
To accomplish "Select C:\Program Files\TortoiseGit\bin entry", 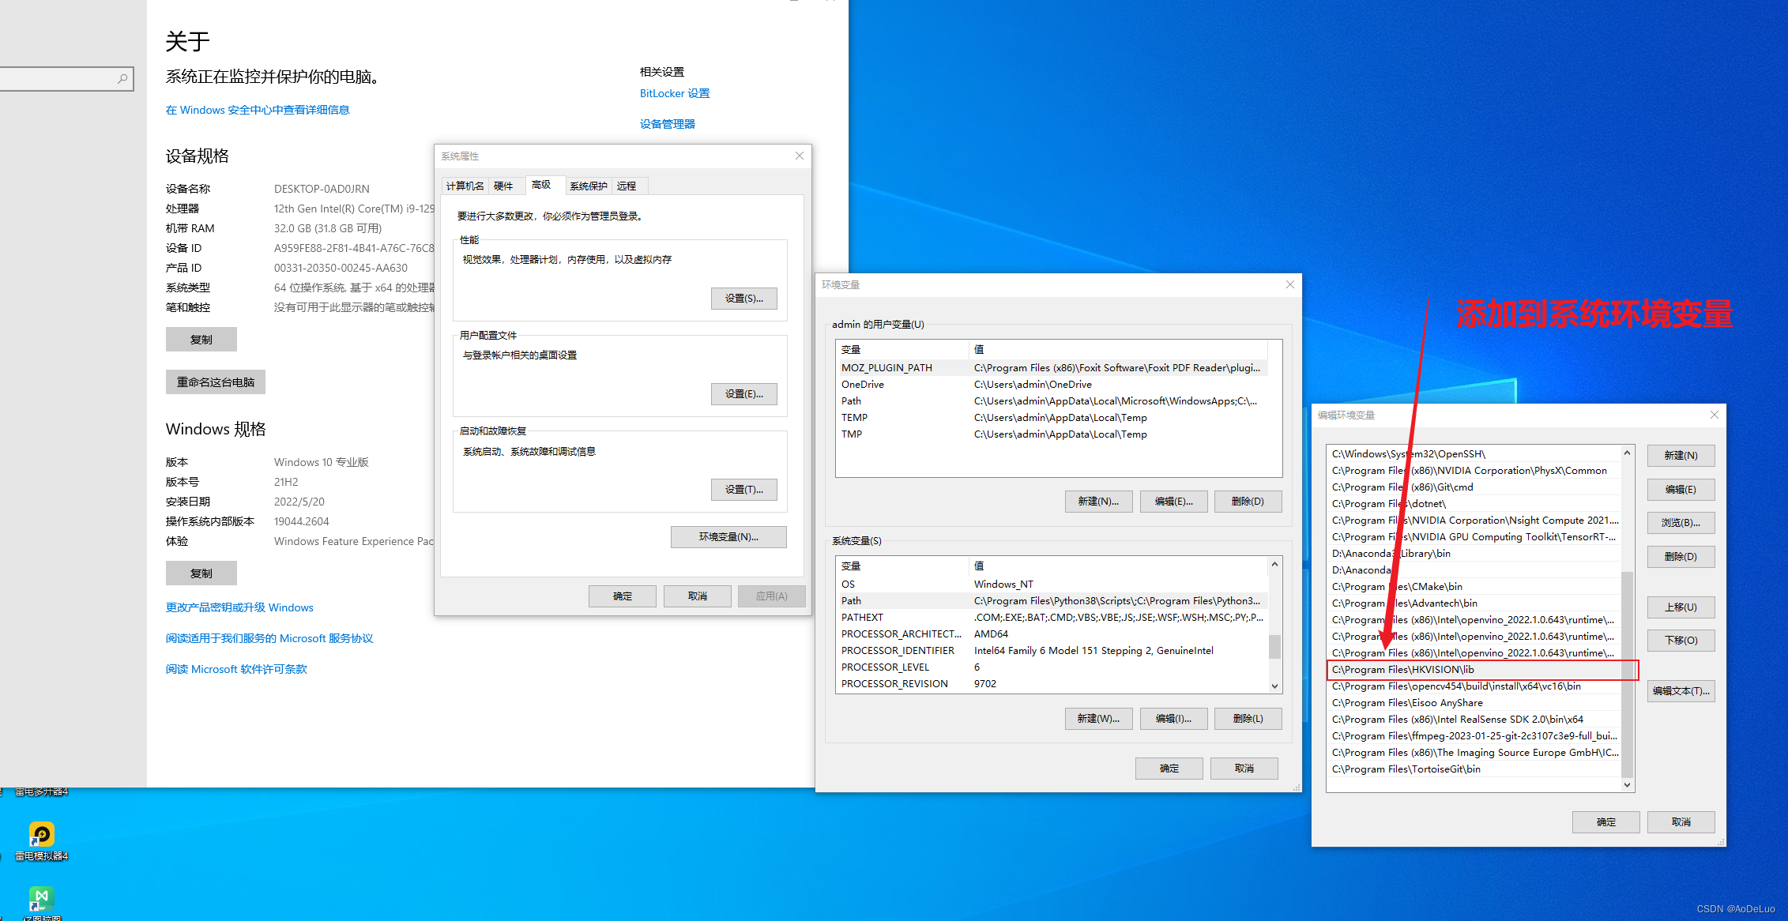I will coord(1474,769).
